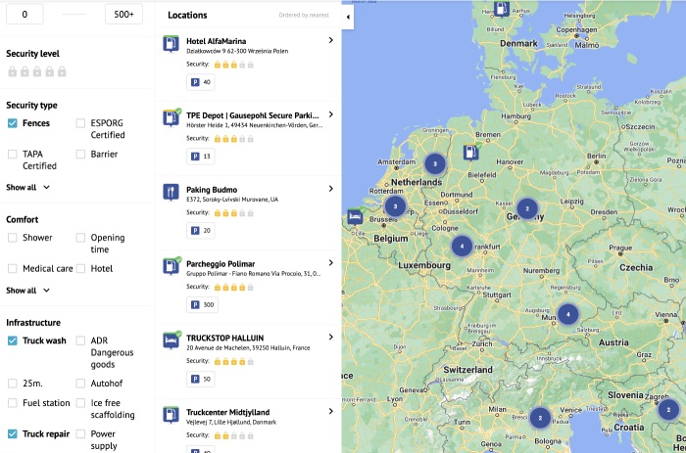The height and width of the screenshot is (453, 686).
Task: Open the cluster of 4 near Frankfurt
Action: (x=462, y=246)
